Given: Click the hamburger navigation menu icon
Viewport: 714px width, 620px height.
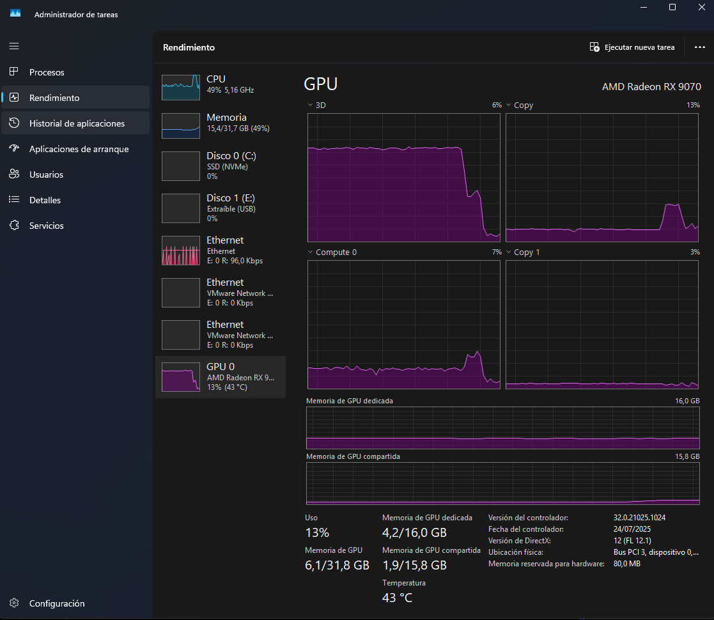Looking at the screenshot, I should pyautogui.click(x=14, y=46).
